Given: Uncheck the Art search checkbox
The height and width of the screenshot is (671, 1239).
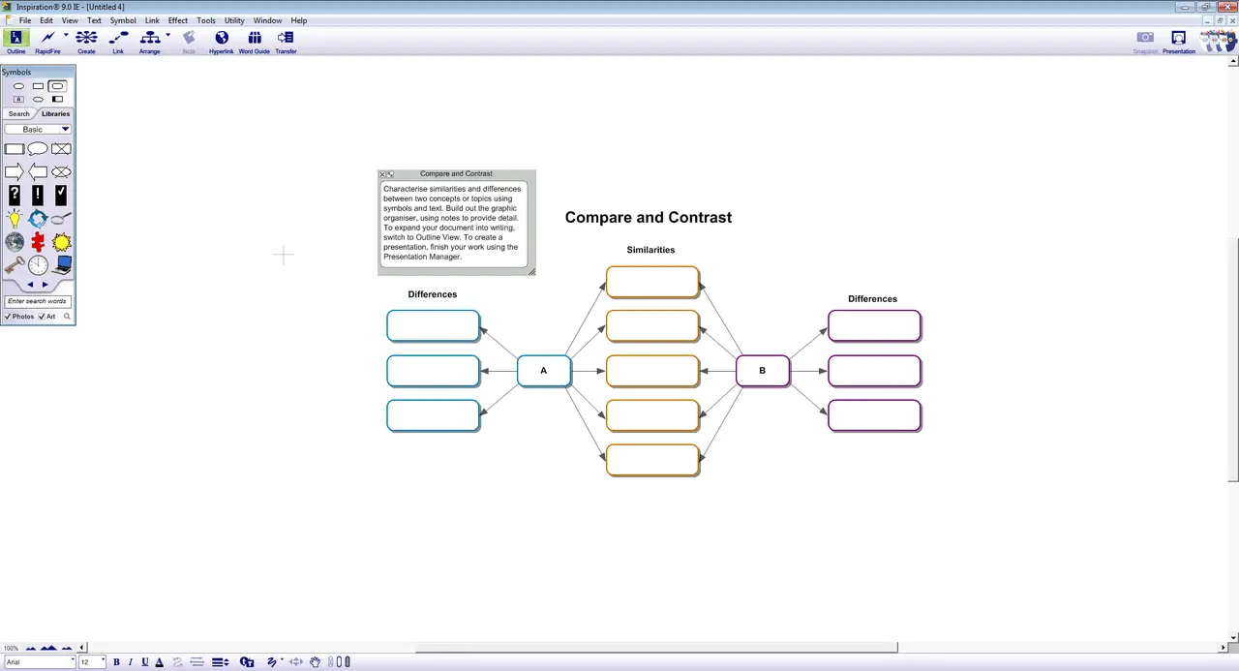Looking at the screenshot, I should click(42, 317).
